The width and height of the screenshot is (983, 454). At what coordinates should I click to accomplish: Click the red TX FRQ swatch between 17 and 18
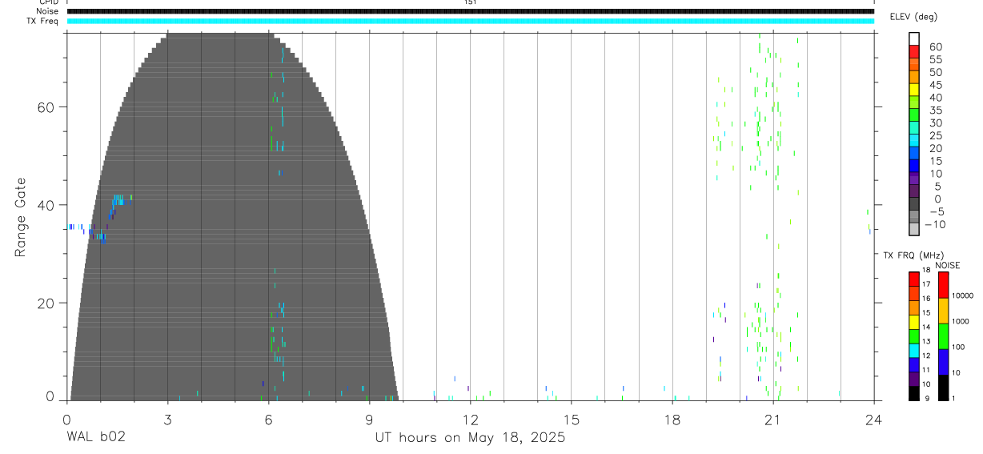coord(914,279)
